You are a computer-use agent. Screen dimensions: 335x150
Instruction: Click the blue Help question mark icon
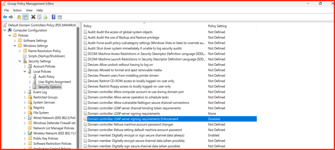tap(54, 17)
